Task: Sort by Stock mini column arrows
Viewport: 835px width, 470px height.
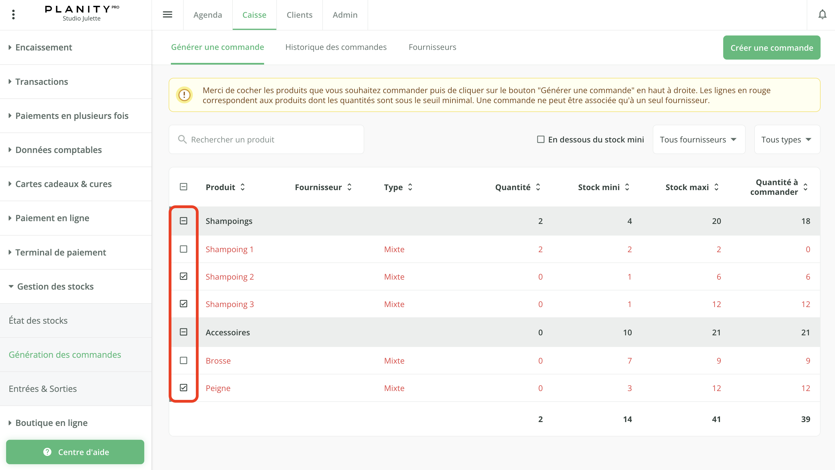Action: tap(627, 187)
